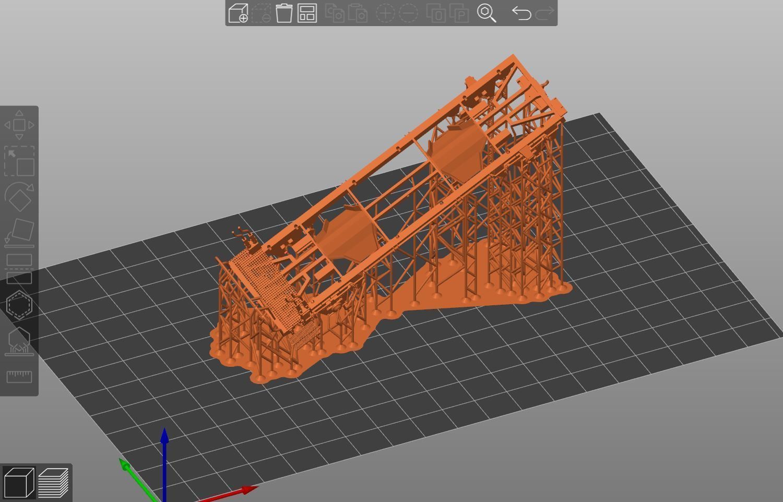
Task: Select the Cut tool
Action: click(x=19, y=269)
